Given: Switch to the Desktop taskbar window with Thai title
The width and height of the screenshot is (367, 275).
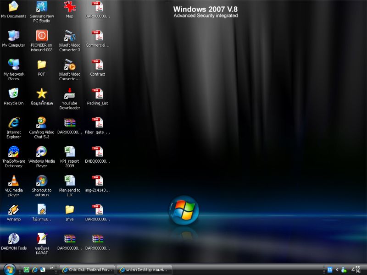Looking at the screenshot, I should pos(144,269).
